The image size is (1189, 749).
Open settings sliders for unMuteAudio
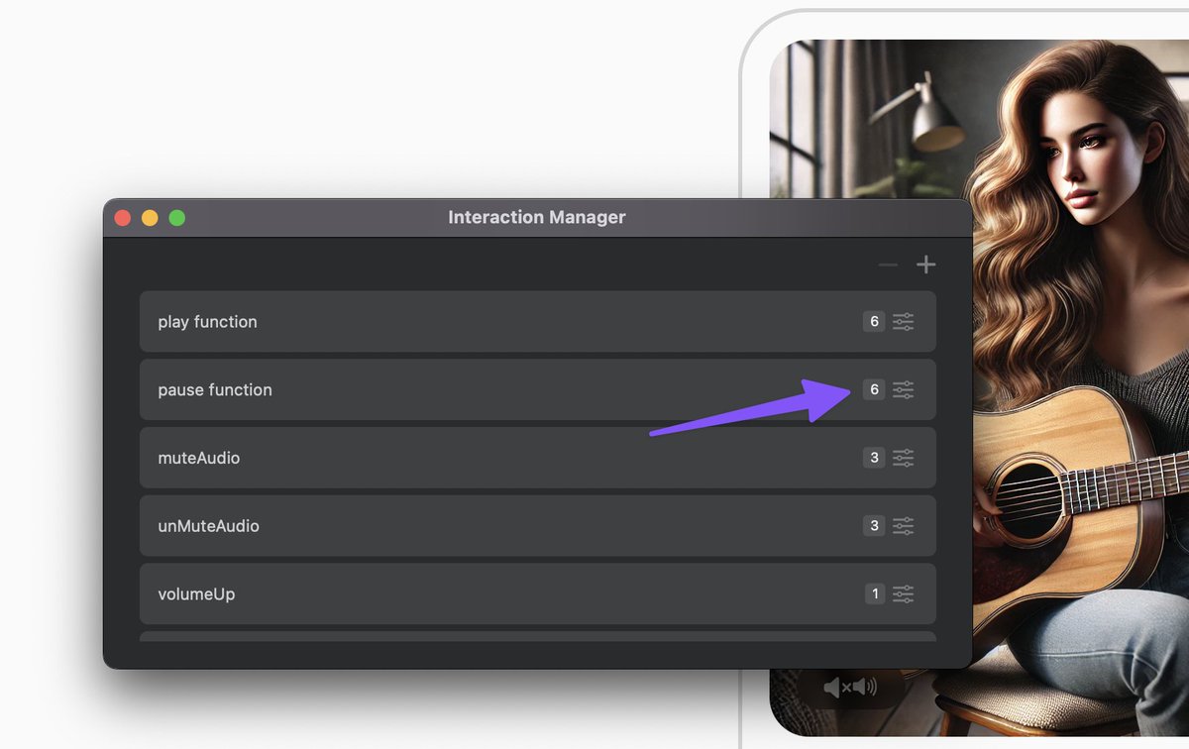tap(903, 526)
